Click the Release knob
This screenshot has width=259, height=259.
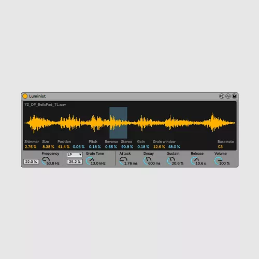[x=195, y=161]
